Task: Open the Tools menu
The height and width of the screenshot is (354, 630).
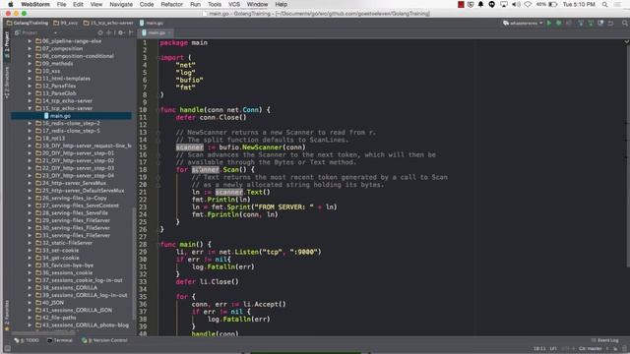Action: [x=215, y=4]
